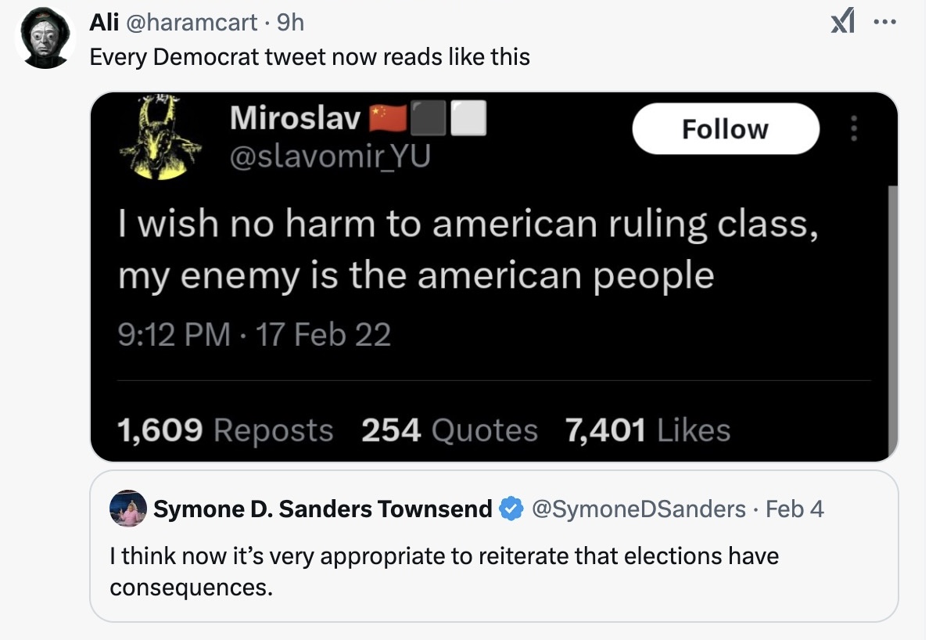Open the quoted tweet about elections consequences
The height and width of the screenshot is (640, 929).
tap(494, 546)
